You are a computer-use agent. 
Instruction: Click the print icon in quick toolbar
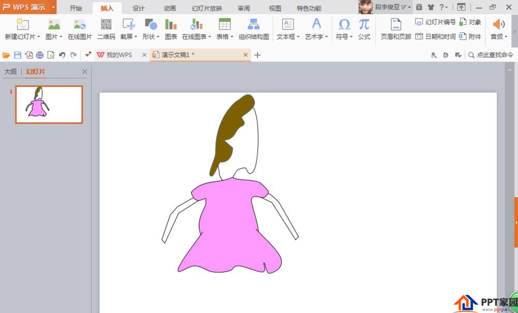[x=39, y=55]
